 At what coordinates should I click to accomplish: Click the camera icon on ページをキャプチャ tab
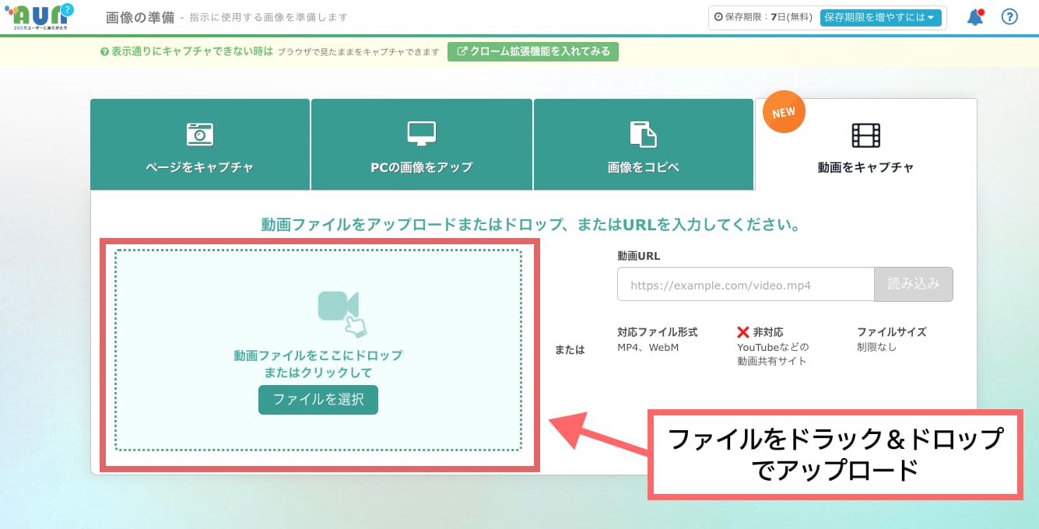click(200, 132)
